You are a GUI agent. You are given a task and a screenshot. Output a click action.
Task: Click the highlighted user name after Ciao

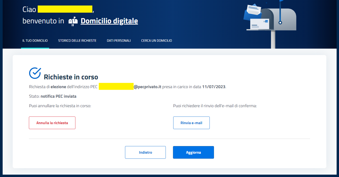point(65,9)
